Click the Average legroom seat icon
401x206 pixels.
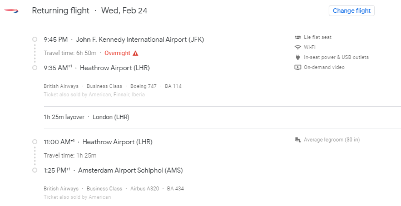tap(298, 140)
